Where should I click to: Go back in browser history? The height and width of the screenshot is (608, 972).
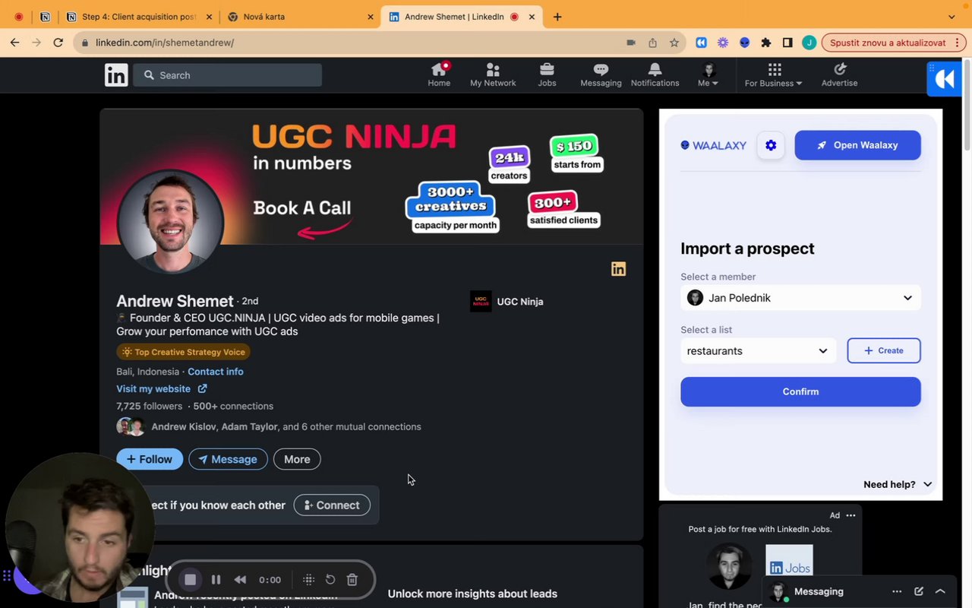(15, 43)
